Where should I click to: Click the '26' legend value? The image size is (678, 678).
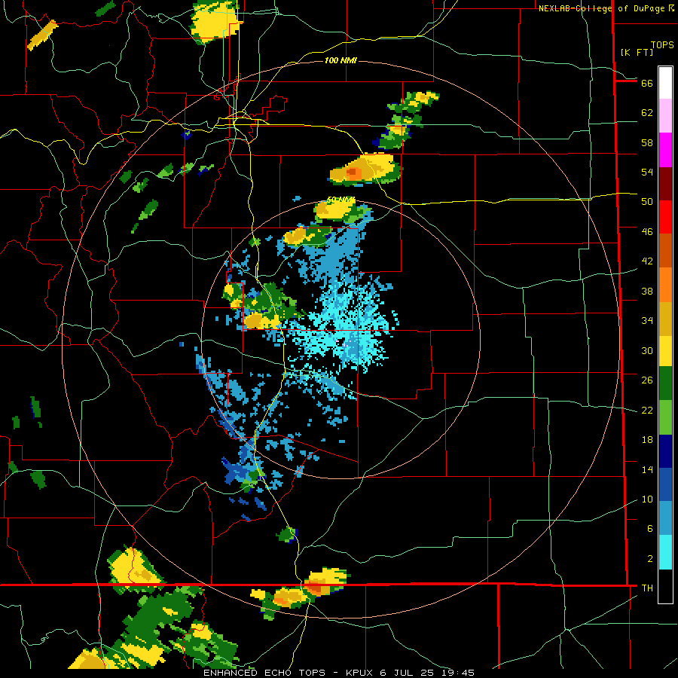pyautogui.click(x=647, y=380)
